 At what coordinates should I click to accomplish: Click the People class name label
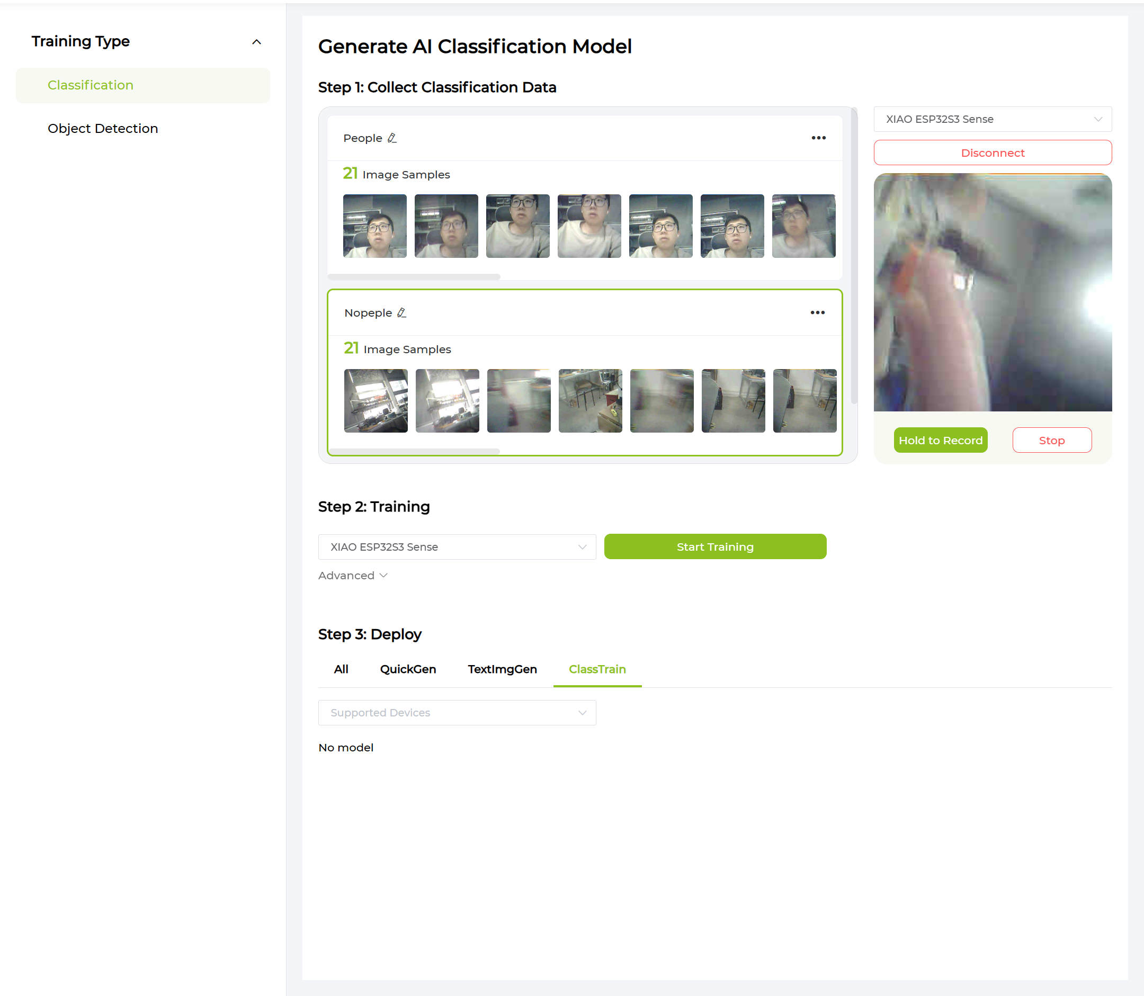click(x=362, y=138)
